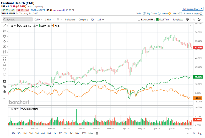Choose the shapes drawing tool

pyautogui.click(x=4, y=36)
